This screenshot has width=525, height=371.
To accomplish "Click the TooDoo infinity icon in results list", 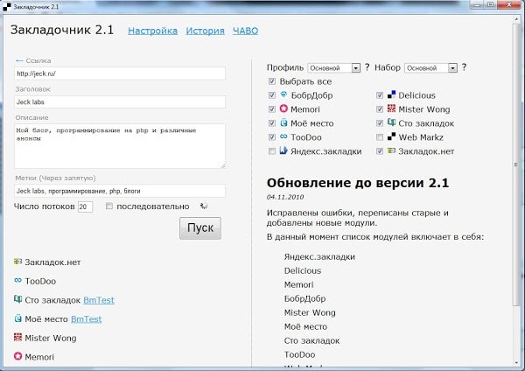I will click(x=18, y=281).
